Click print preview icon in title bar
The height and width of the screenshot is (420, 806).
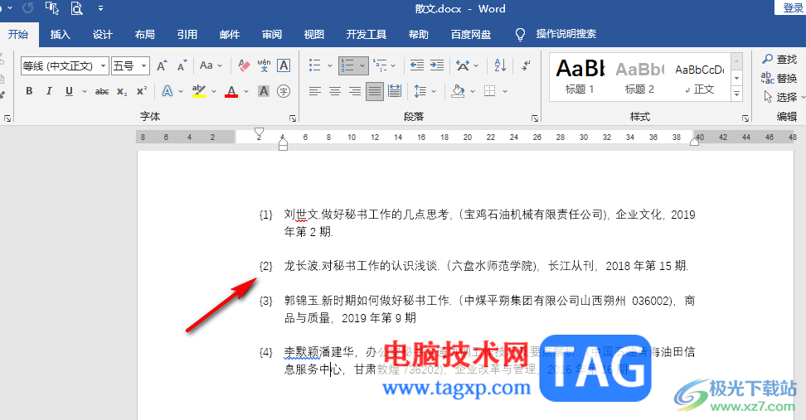point(76,8)
